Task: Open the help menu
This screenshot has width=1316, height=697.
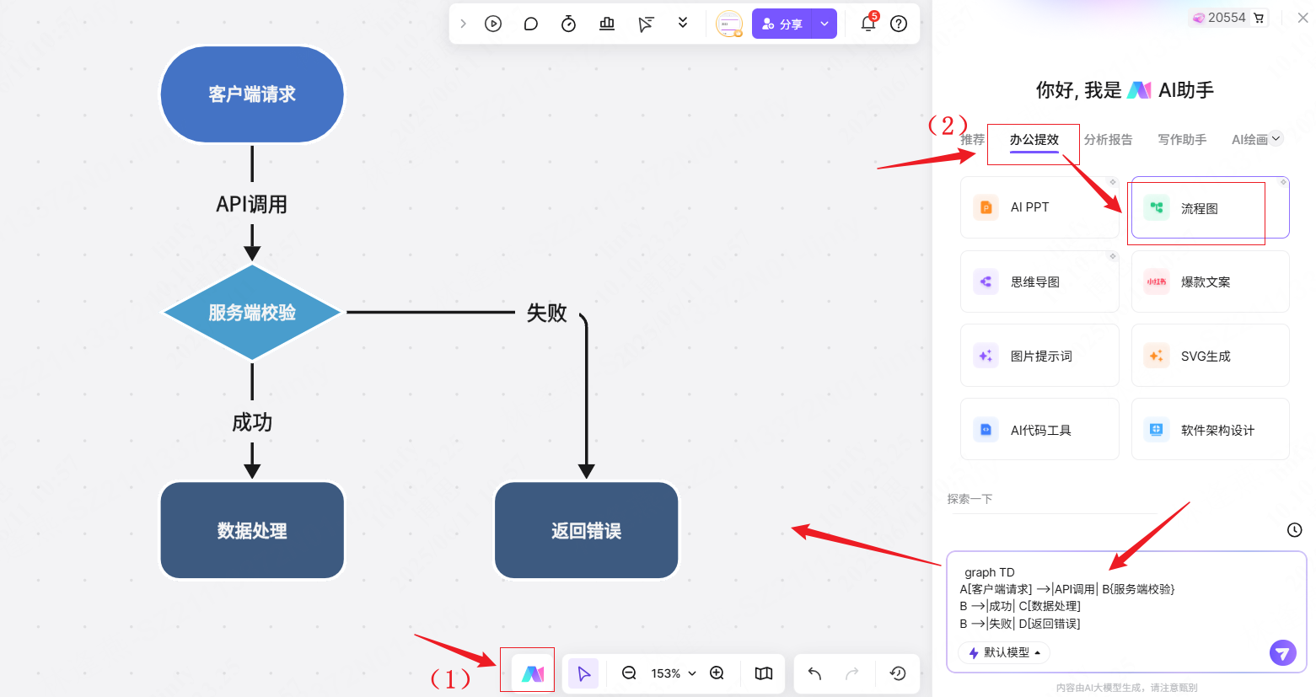Action: click(x=898, y=24)
